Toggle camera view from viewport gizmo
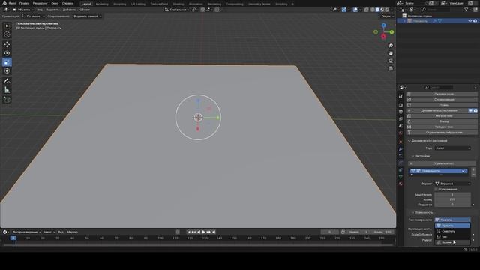This screenshot has height=270, width=480. (391, 61)
